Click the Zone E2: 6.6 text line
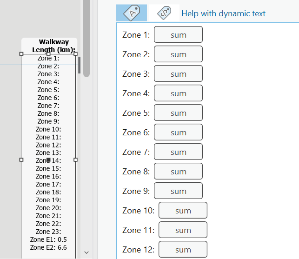299x259 pixels. (x=48, y=247)
